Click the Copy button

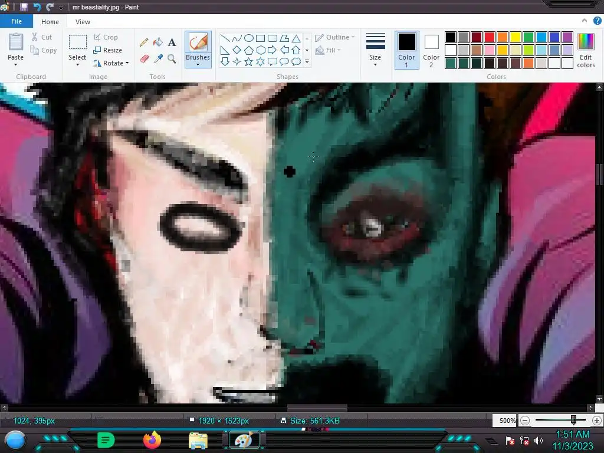[44, 50]
